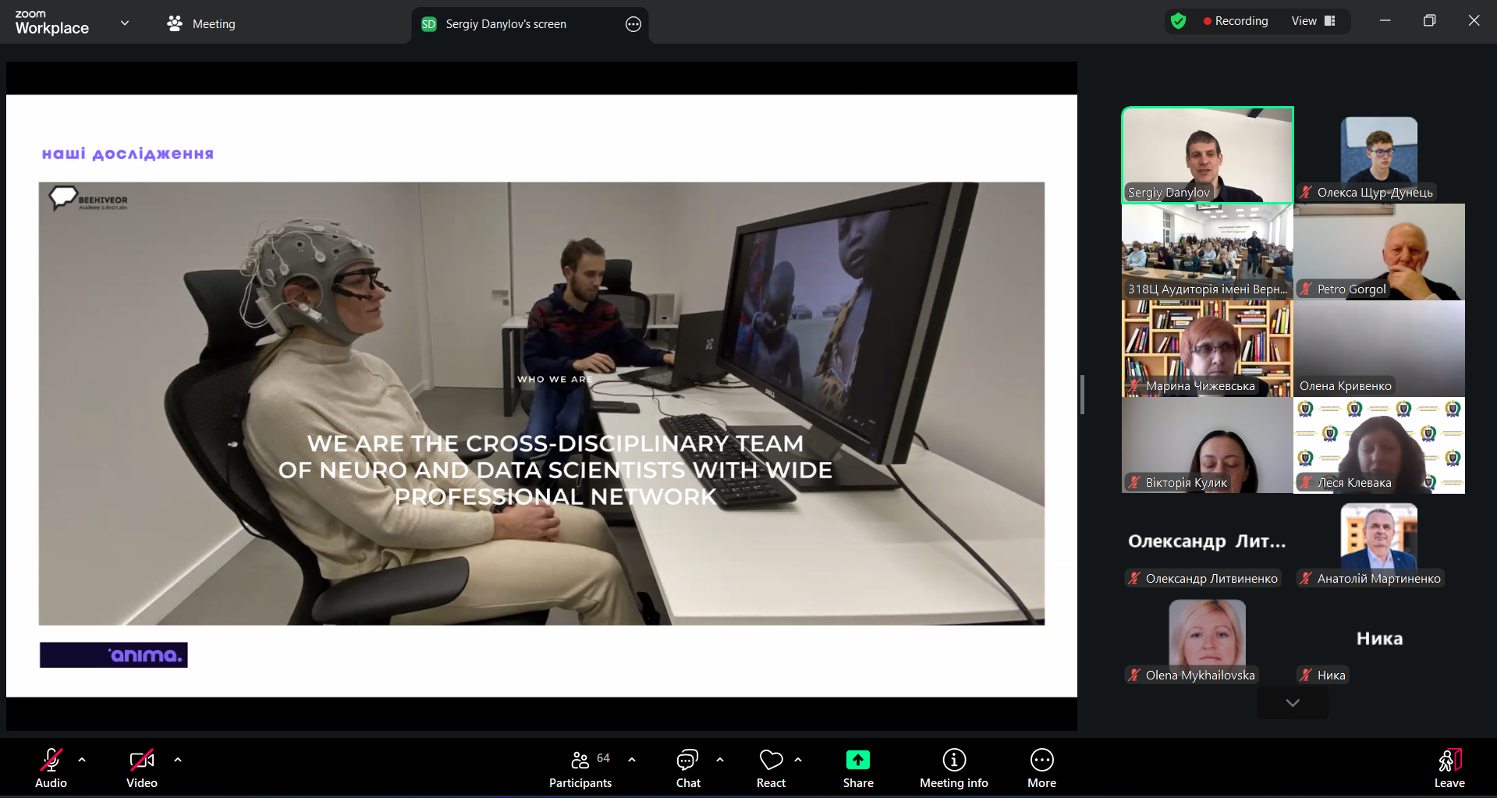Viewport: 1497px width, 798px height.
Task: Open the Chat panel
Action: 687,761
